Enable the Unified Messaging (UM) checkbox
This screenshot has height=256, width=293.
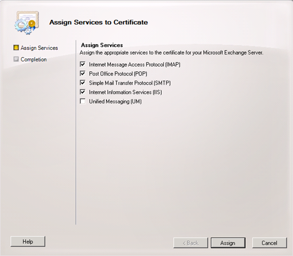coord(82,101)
